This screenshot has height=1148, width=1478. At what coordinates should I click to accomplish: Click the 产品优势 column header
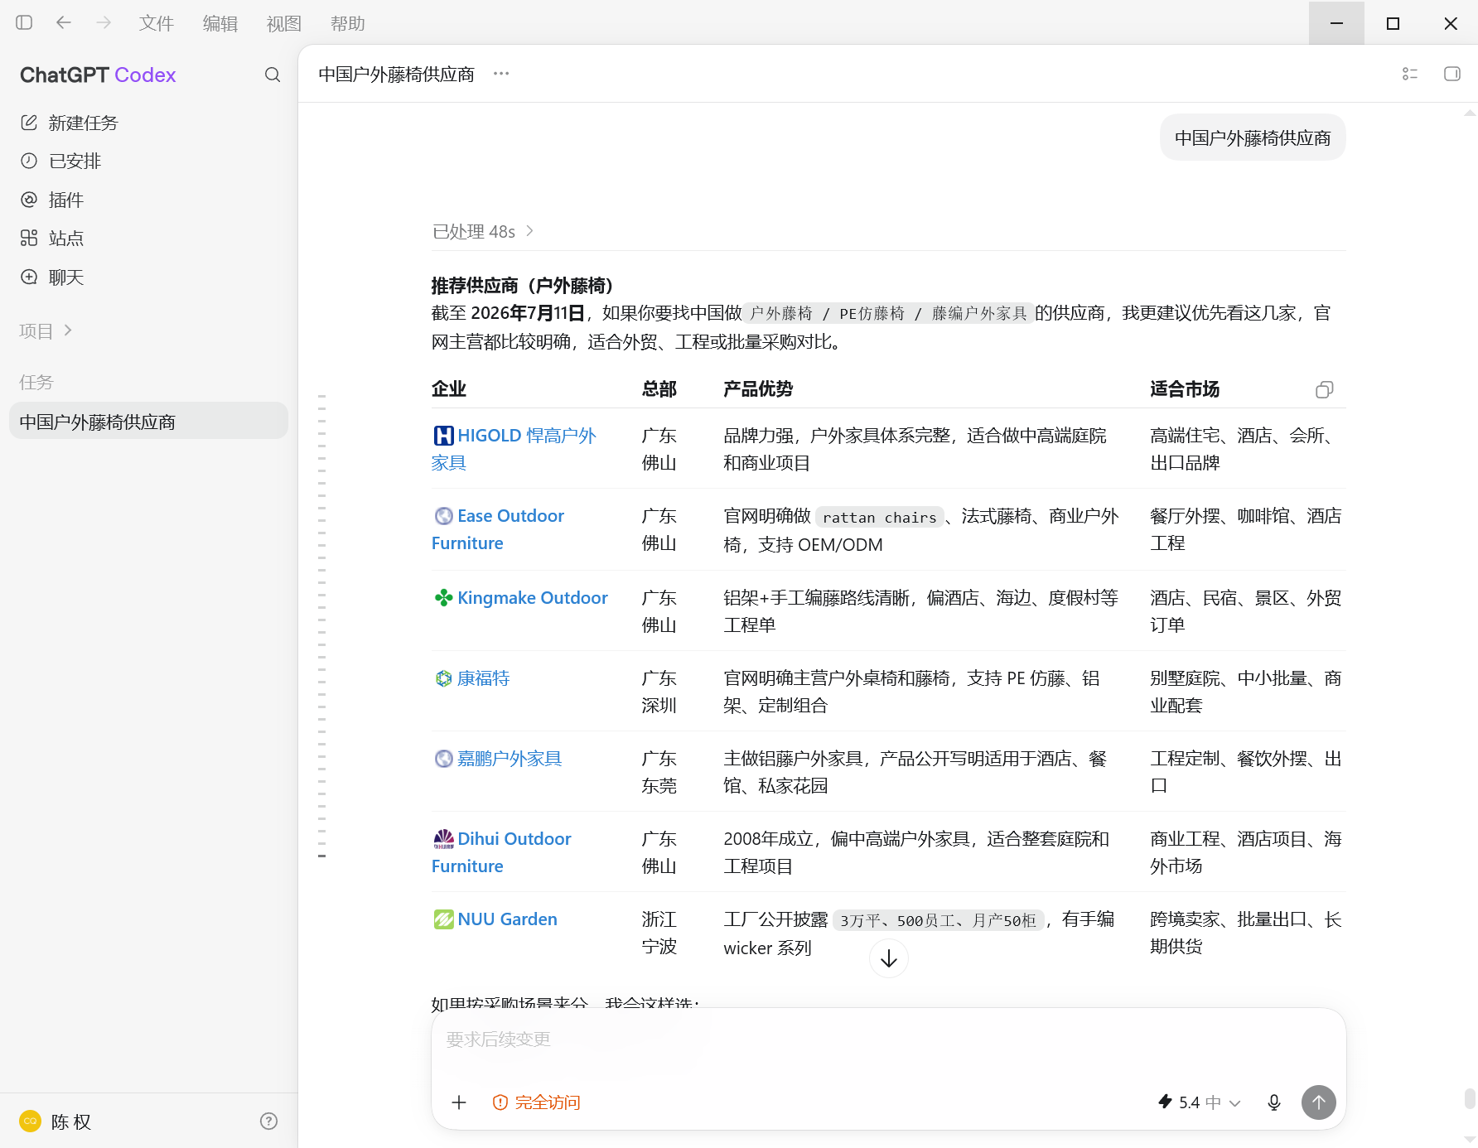pyautogui.click(x=758, y=388)
